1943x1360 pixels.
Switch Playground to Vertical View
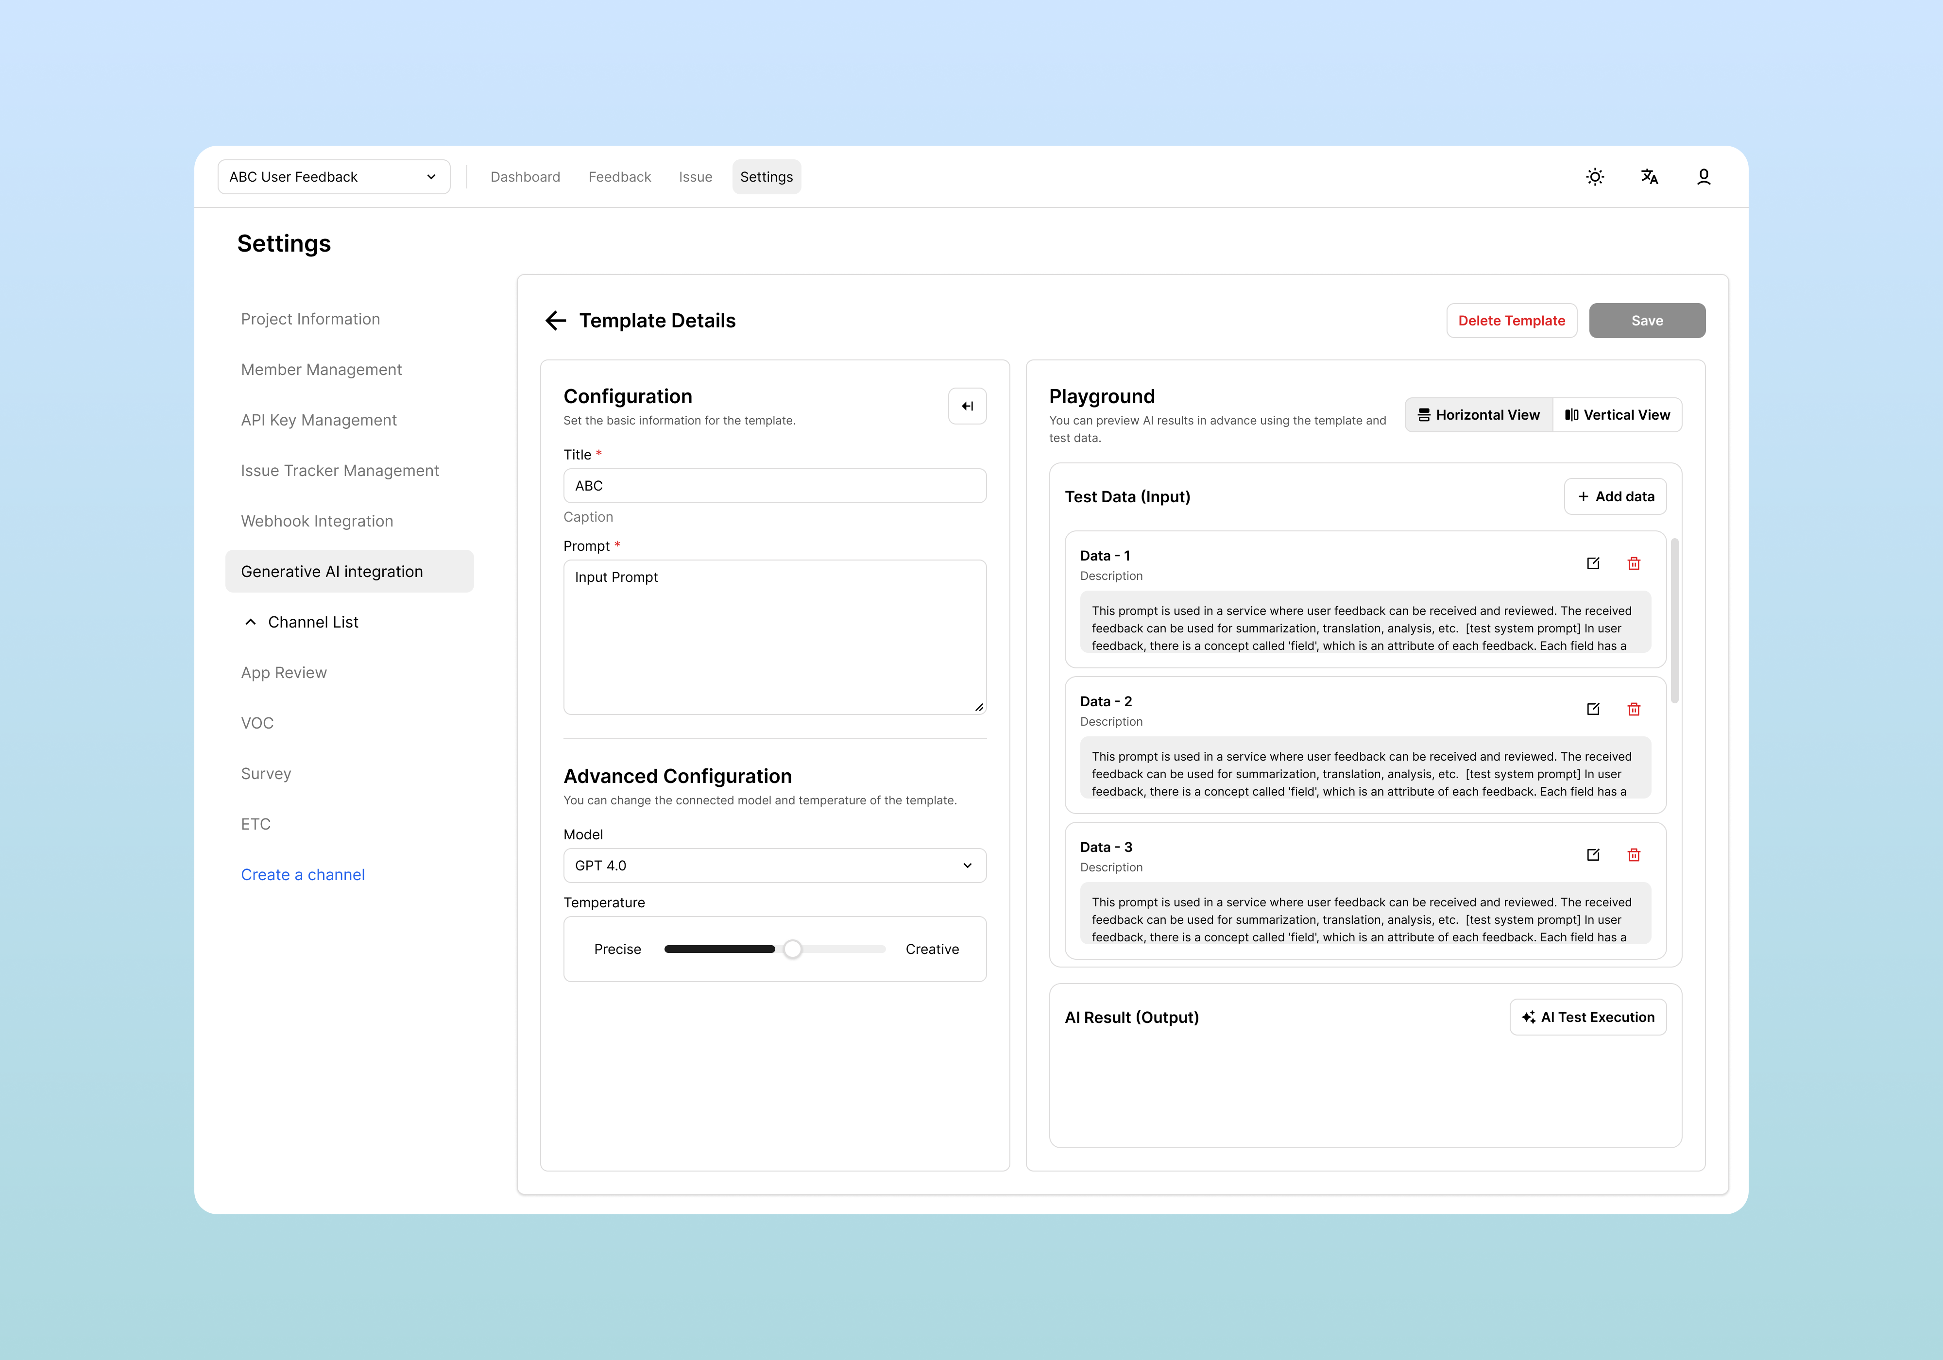(1617, 415)
